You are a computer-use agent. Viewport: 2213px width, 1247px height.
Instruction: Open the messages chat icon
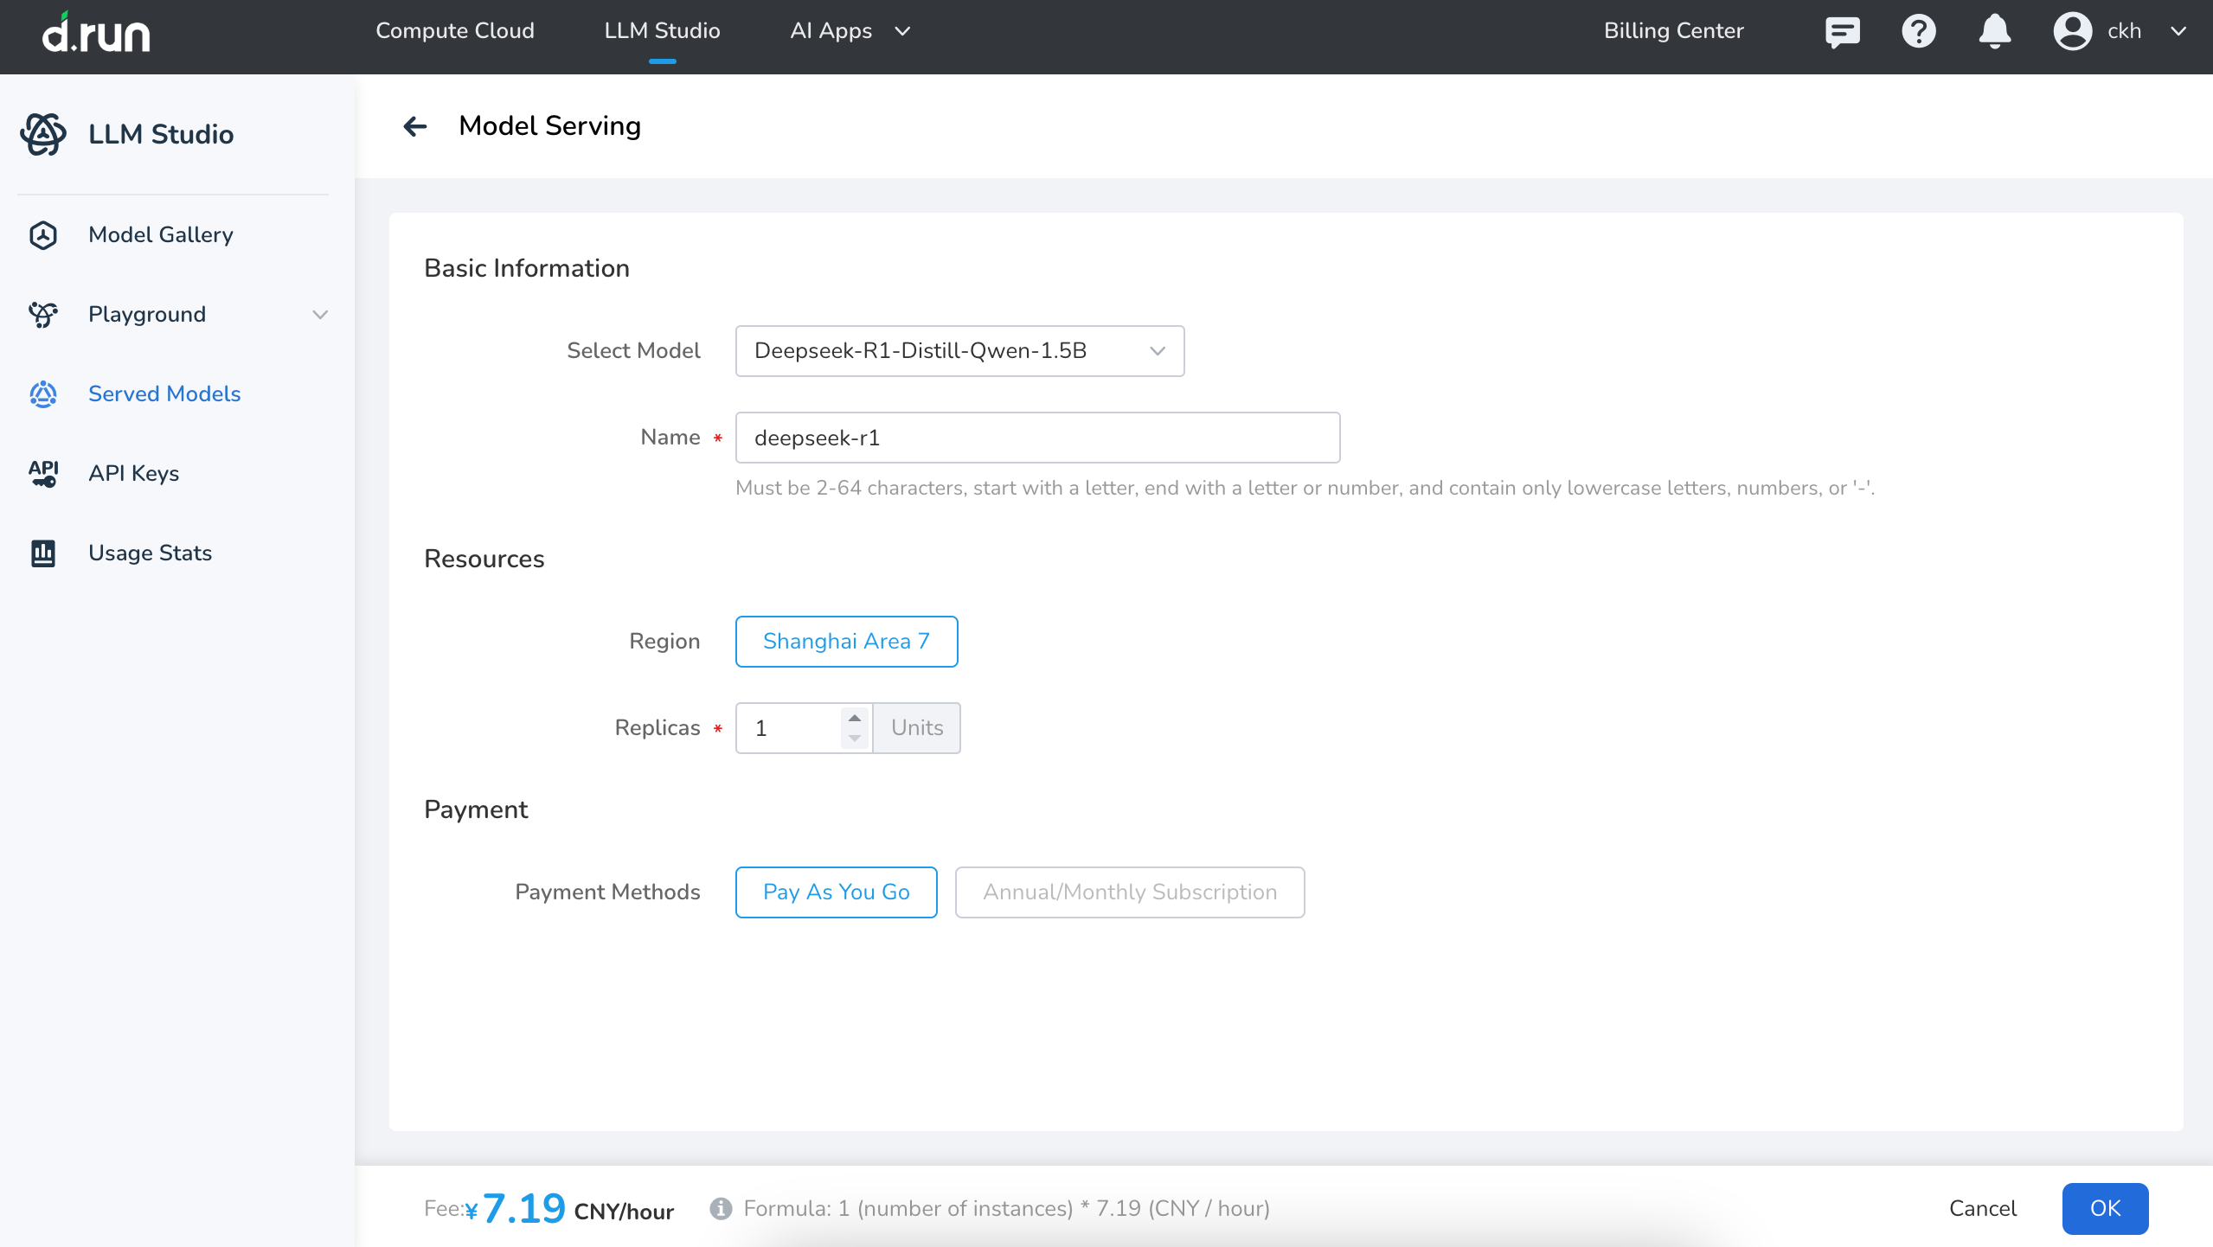tap(1842, 32)
